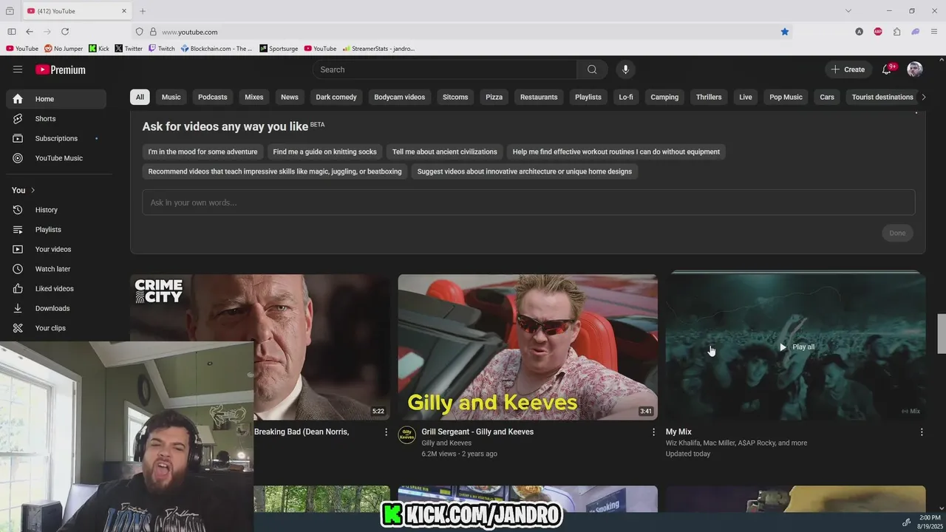Screen dimensions: 946x532
Task: Choose 'I'm in the mood for some adventure'
Action: click(x=203, y=152)
